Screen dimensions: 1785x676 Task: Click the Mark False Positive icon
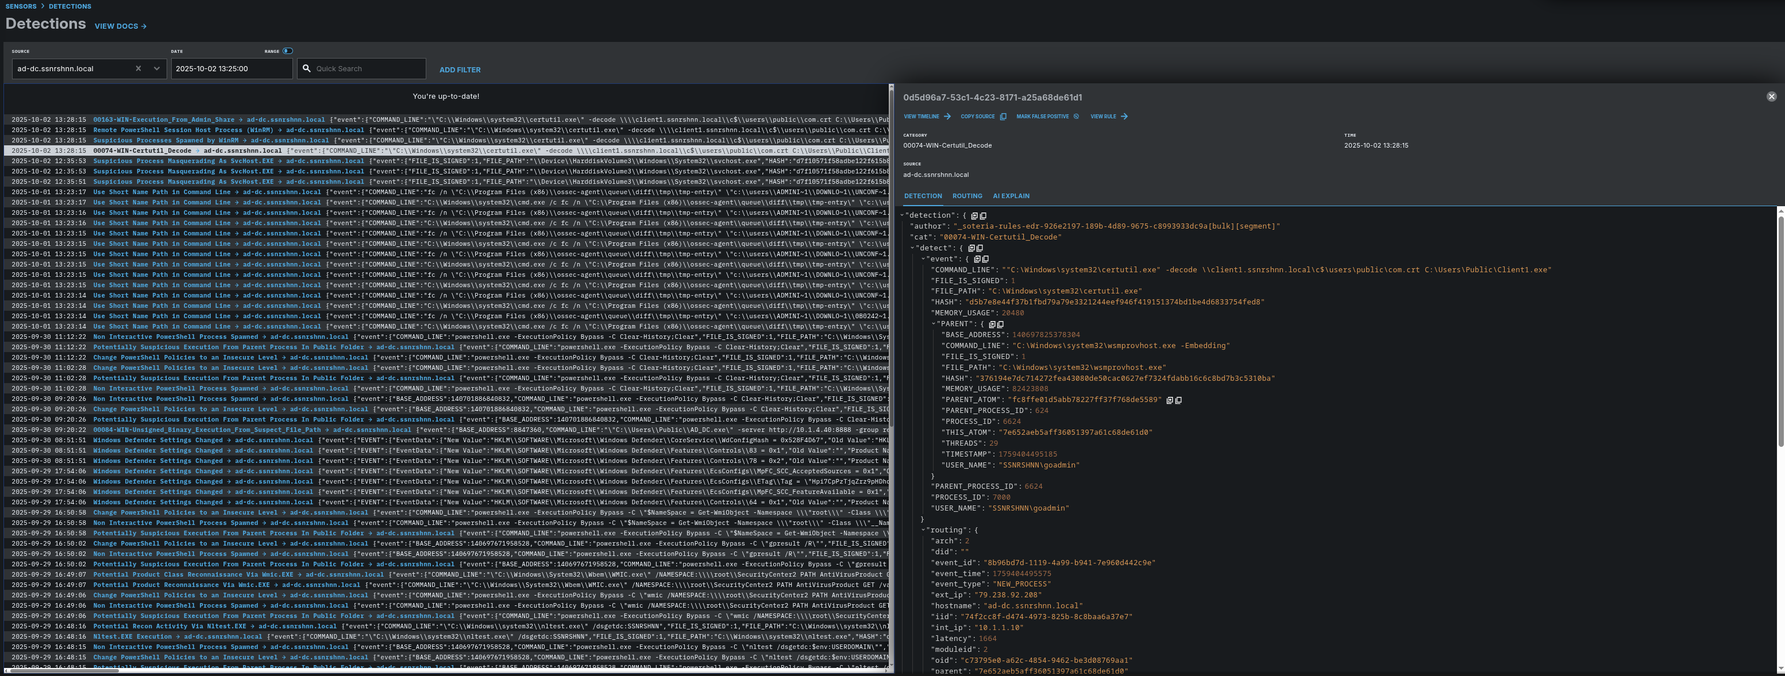[x=1076, y=117]
